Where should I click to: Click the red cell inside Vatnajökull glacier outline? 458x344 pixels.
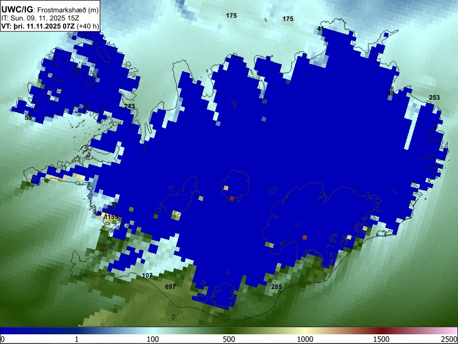[304, 238]
